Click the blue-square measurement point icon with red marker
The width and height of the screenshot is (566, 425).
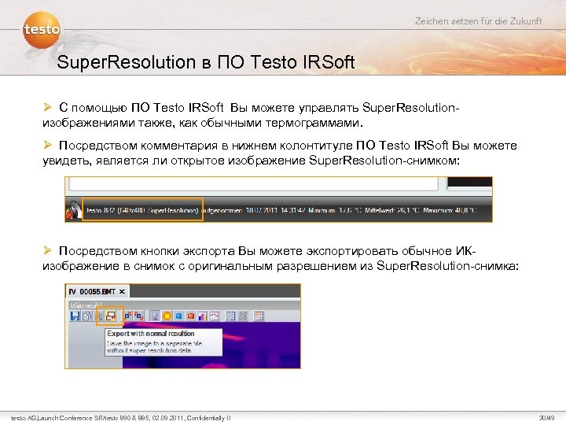[x=128, y=316]
